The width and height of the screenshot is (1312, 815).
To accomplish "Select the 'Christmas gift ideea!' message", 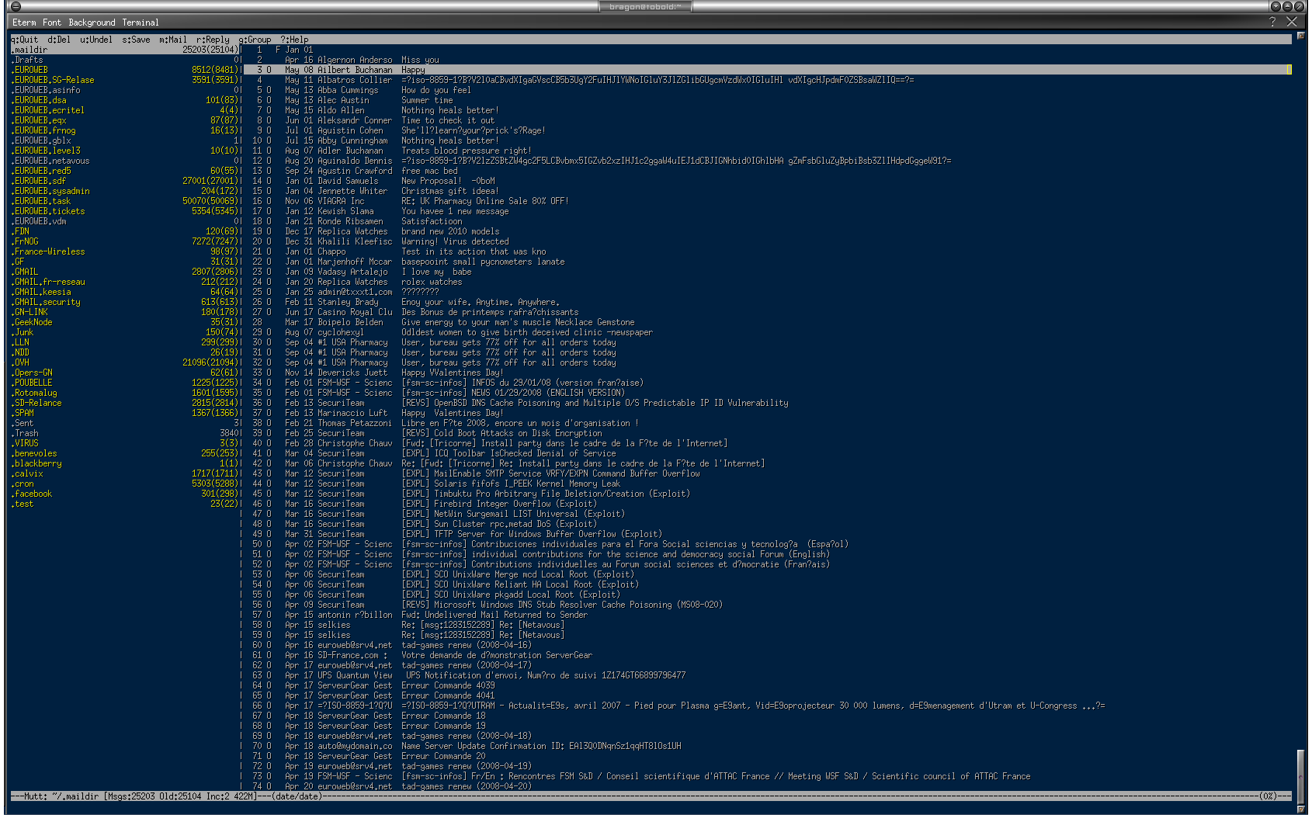I will point(449,191).
